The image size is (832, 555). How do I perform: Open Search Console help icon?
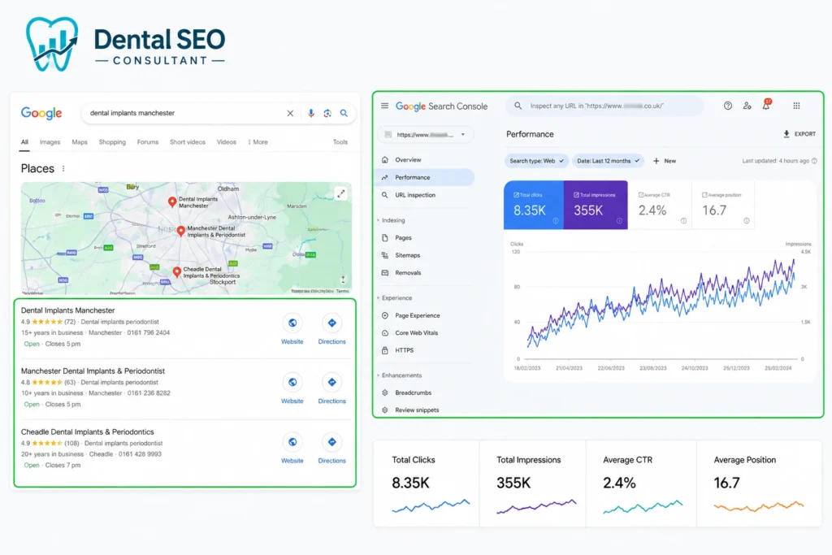[x=728, y=106]
